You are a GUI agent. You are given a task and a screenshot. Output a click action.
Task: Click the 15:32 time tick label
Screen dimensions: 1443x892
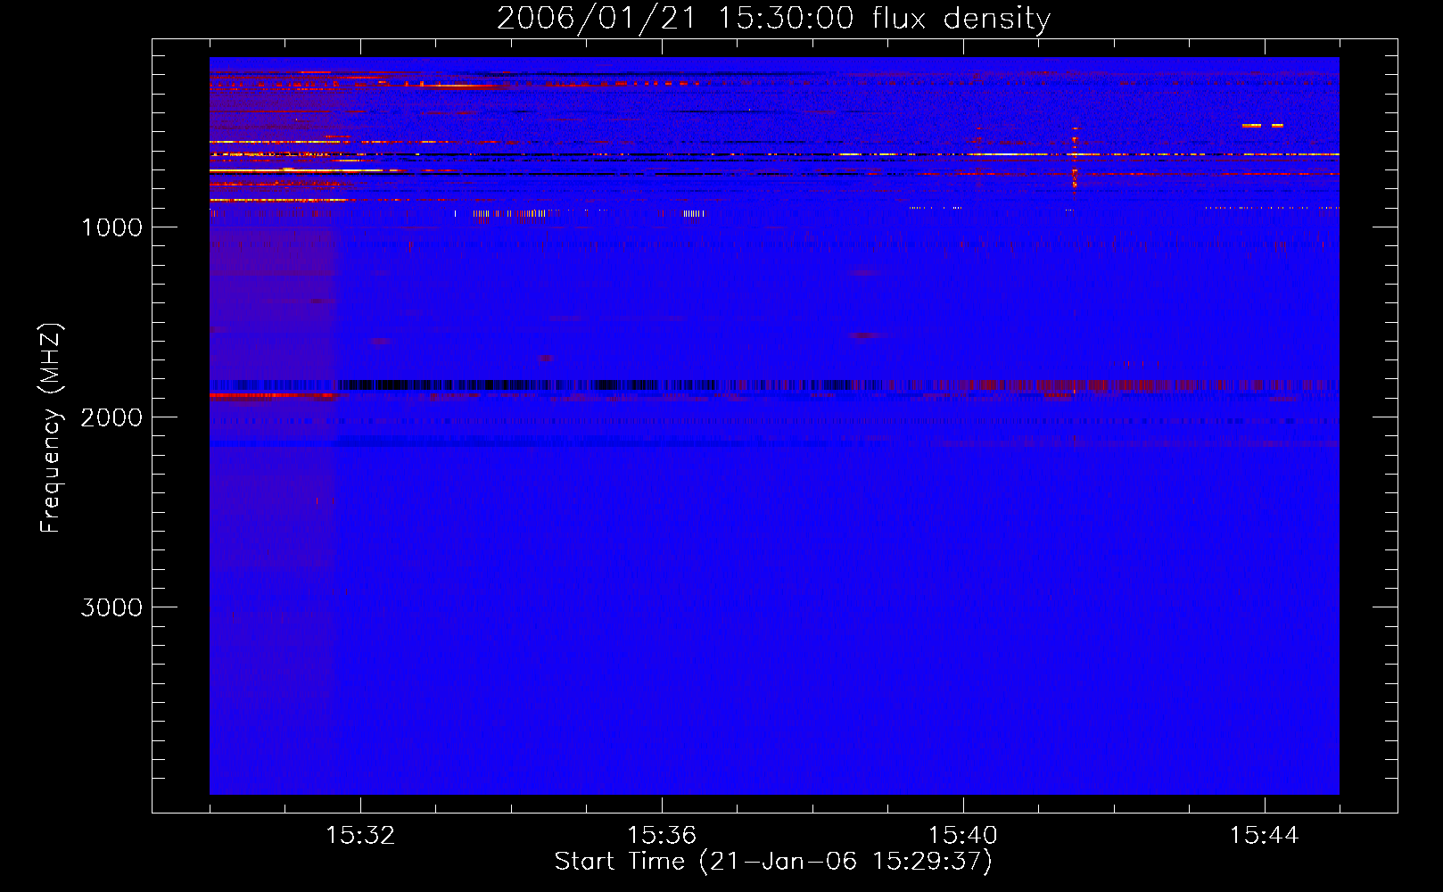click(x=360, y=836)
